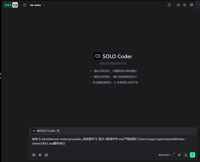Start a new chat via chat bubble icon
Viewport: 200px width, 162px height.
tap(169, 5)
